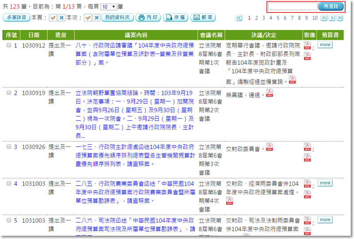
Task: Go to the last page arrow icon
Action: 339,18
